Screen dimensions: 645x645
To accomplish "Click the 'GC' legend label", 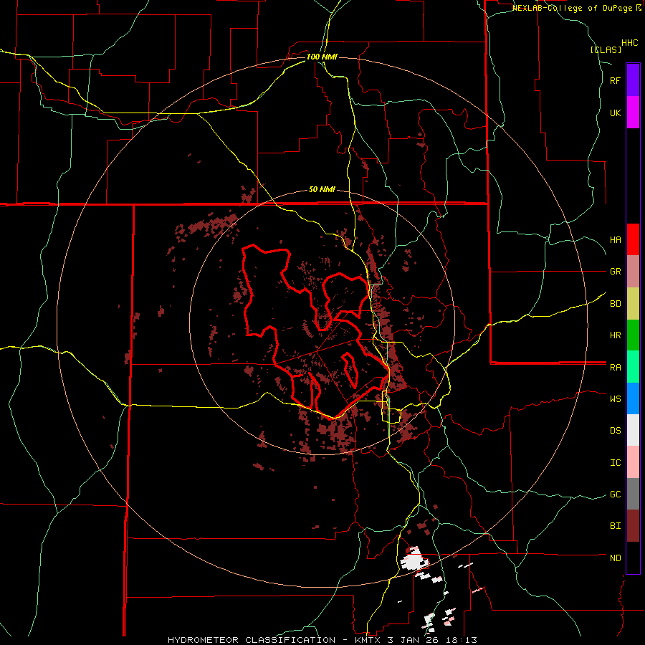I will pyautogui.click(x=615, y=494).
